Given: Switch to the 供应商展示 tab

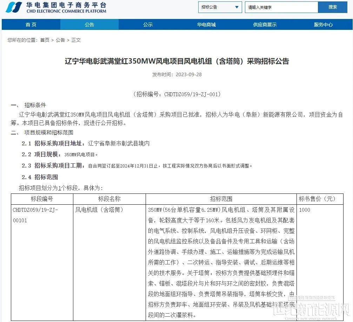Looking at the screenshot, I should coord(265,25).
